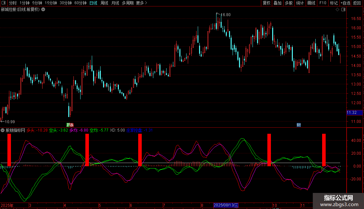Add stock with +自选 button
The height and width of the screenshot is (209, 364).
click(345, 3)
